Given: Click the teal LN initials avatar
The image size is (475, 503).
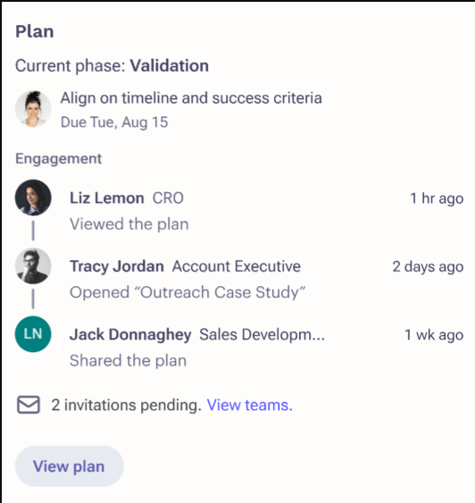Looking at the screenshot, I should (x=33, y=334).
